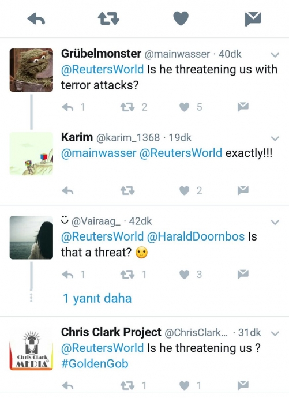Expand options chevron on @Vairaag_ tweet

[x=275, y=222]
